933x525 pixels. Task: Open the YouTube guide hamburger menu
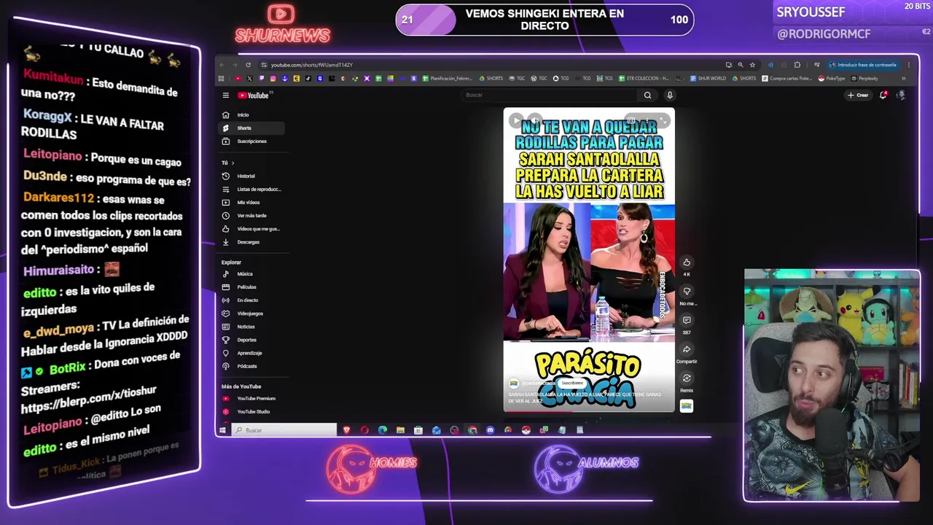point(225,96)
